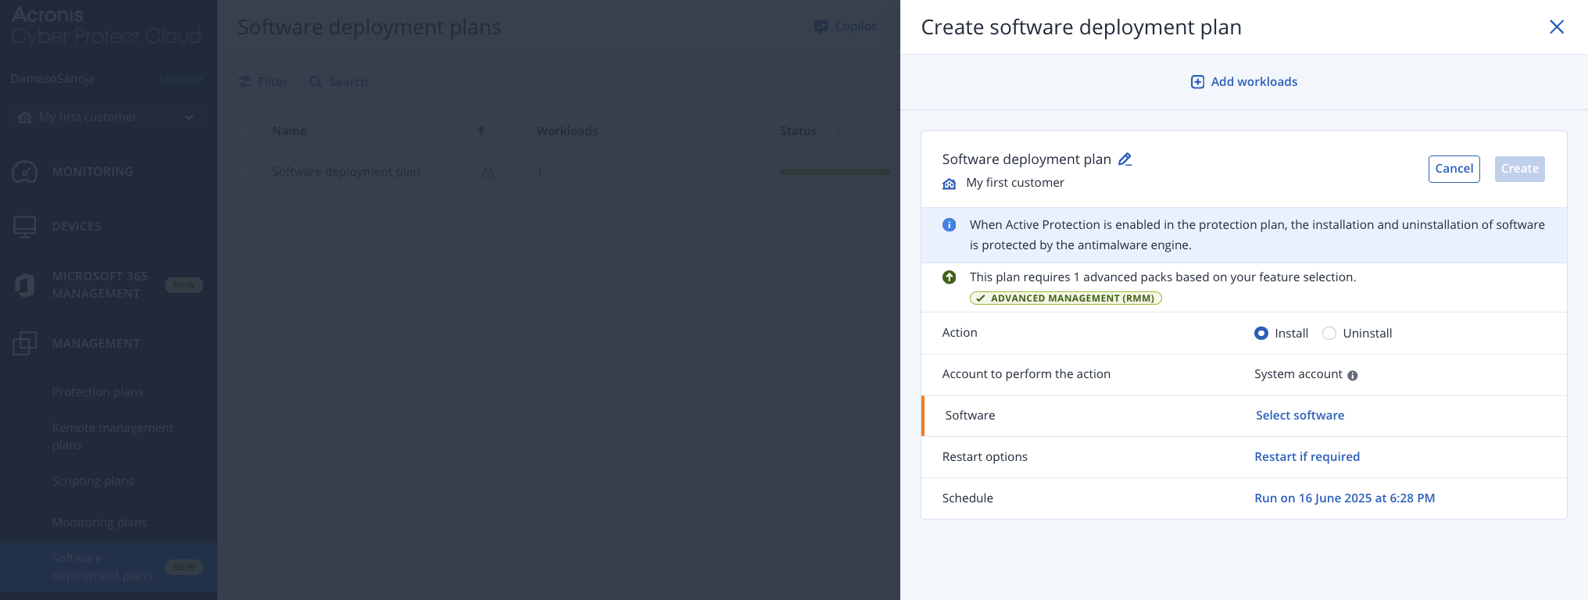Click the Status column header

[798, 131]
